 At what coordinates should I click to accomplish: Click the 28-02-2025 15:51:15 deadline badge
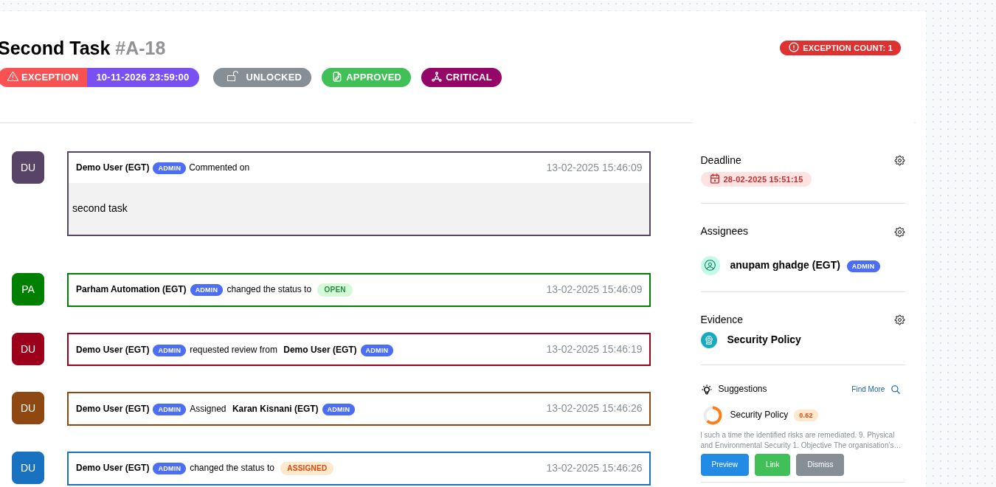coord(755,179)
